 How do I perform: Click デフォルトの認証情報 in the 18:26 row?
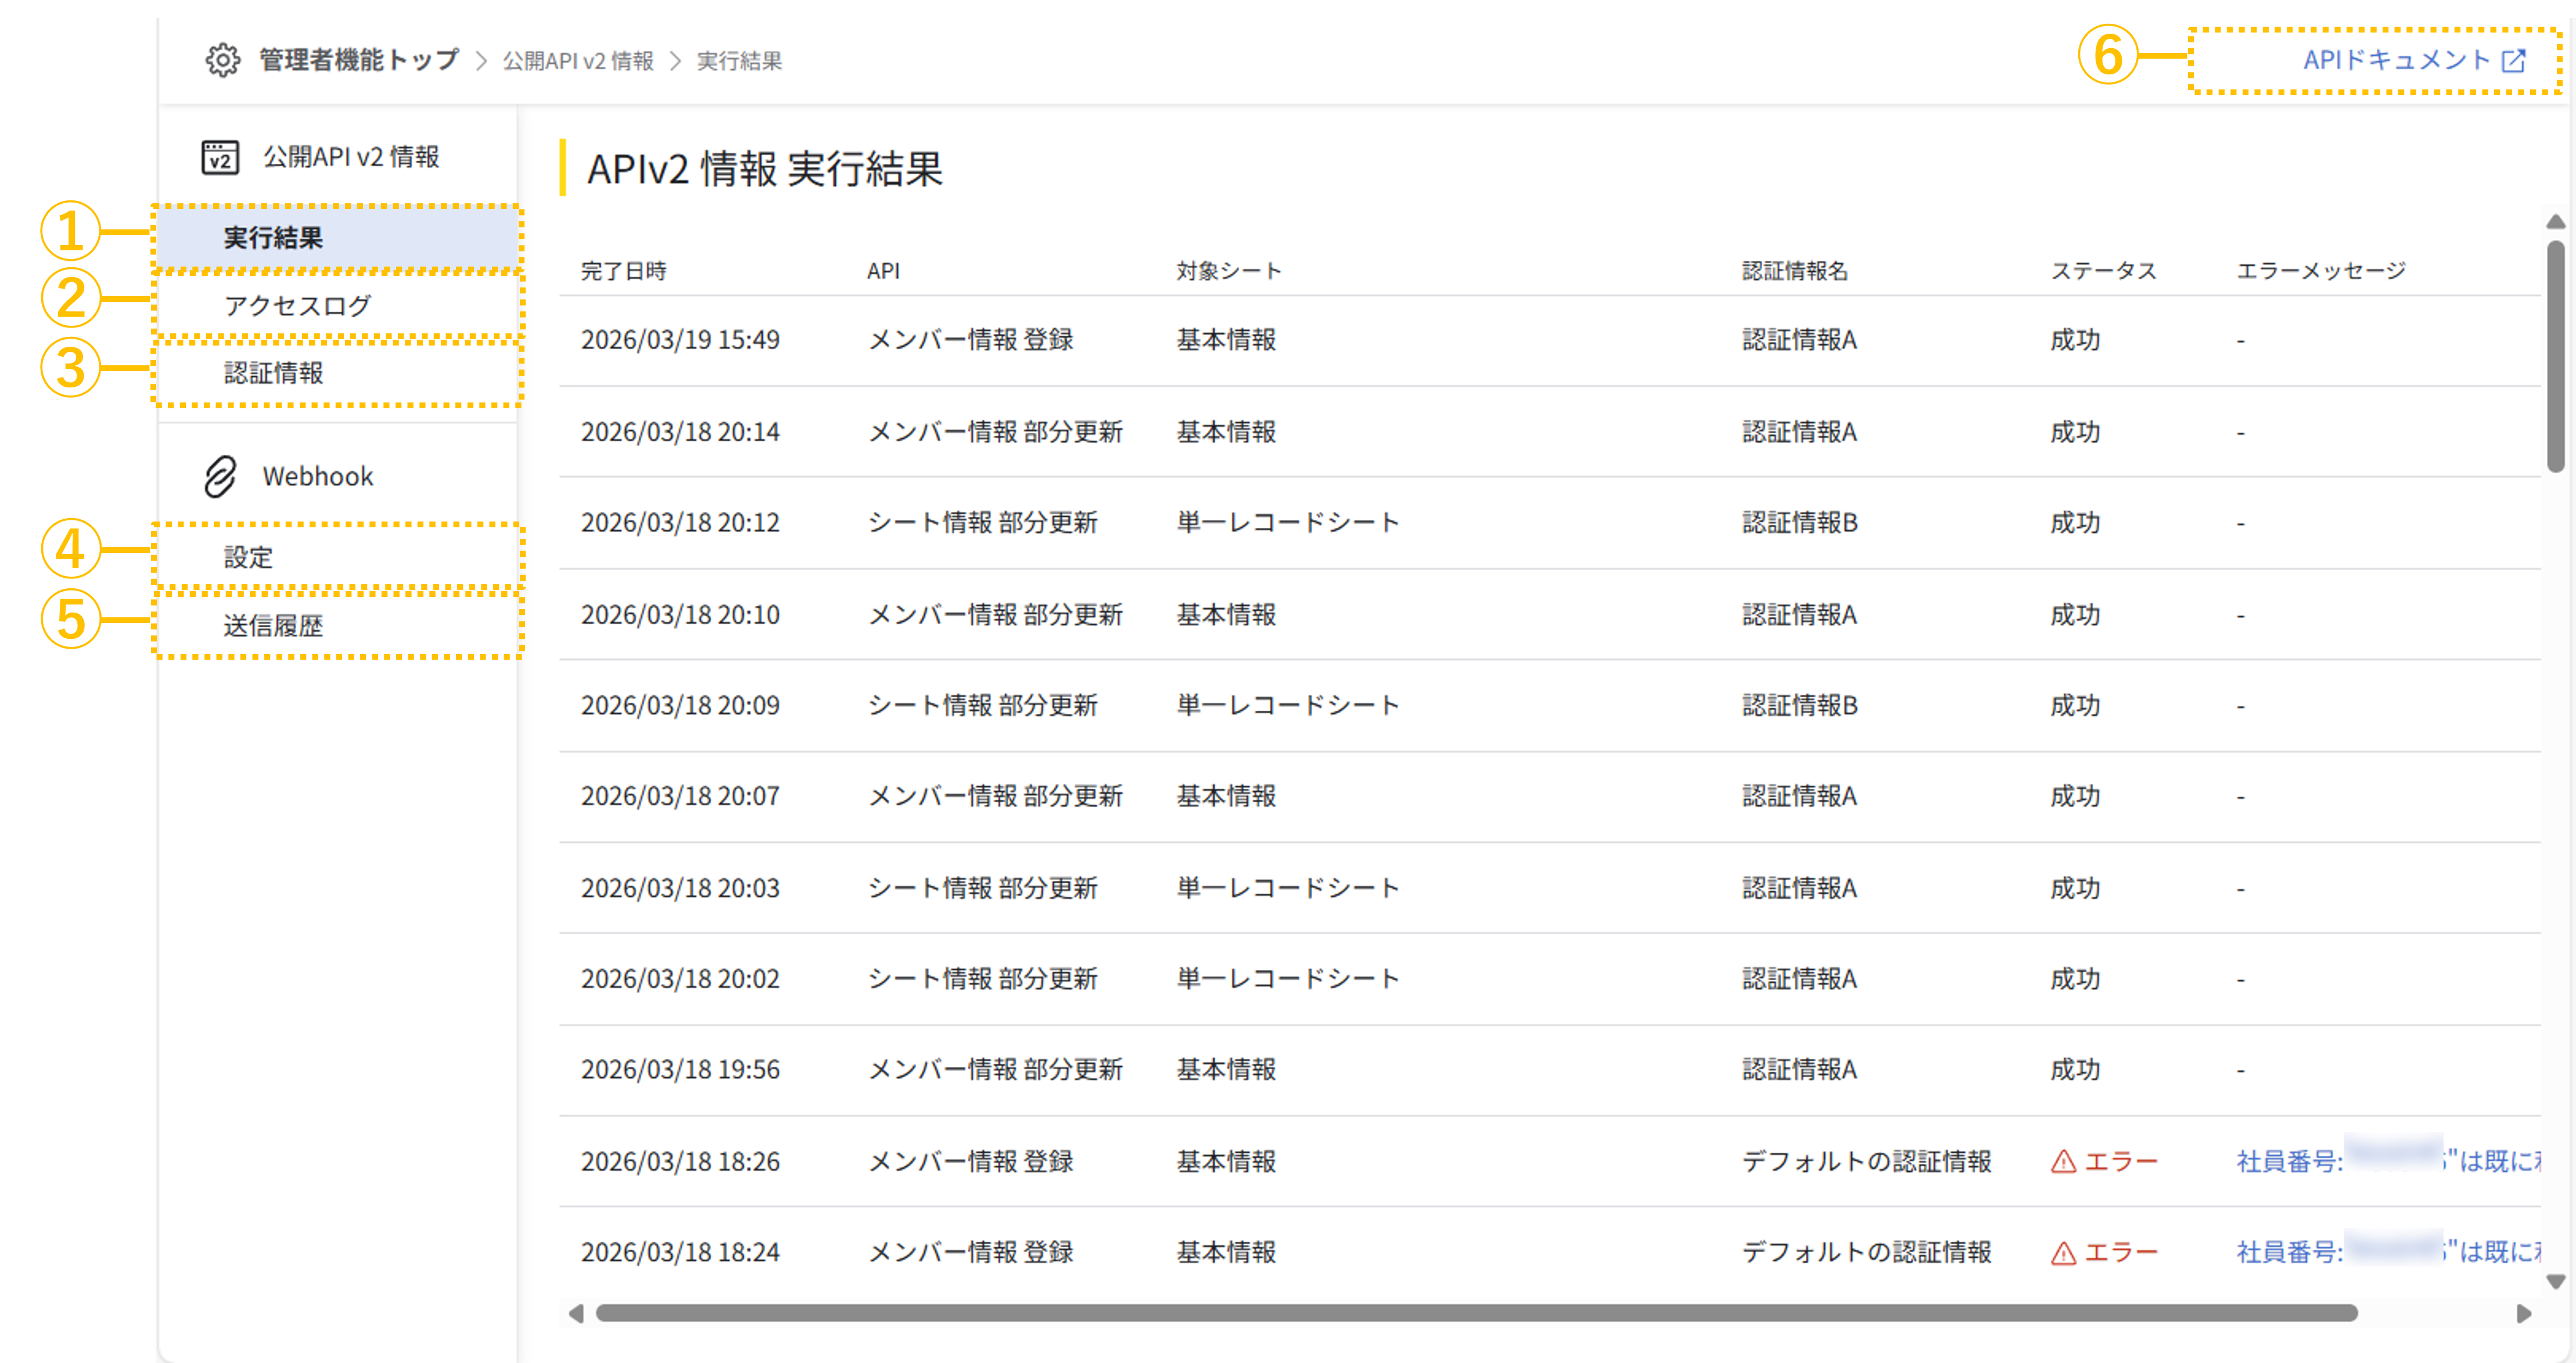click(x=1866, y=1161)
